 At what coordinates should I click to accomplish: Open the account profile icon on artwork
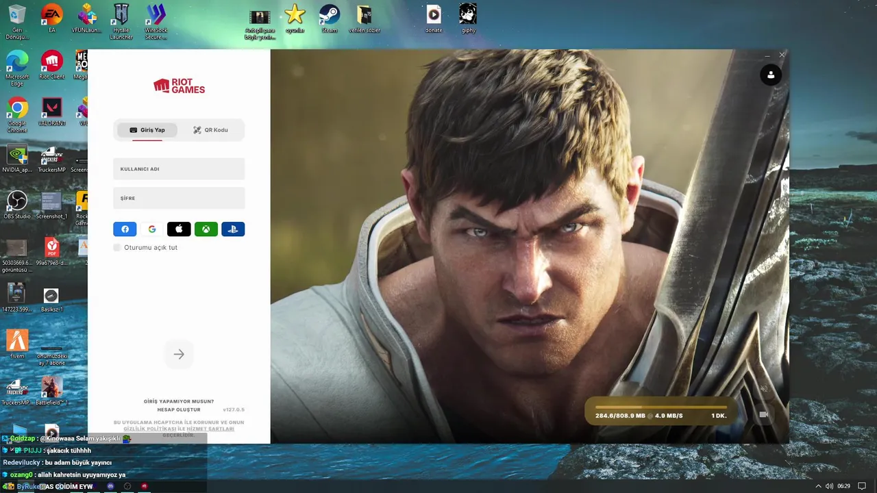point(771,75)
